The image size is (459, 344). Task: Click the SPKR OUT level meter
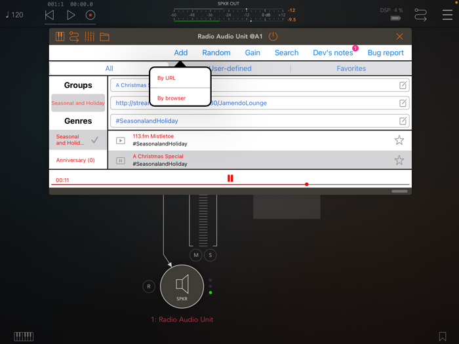pyautogui.click(x=228, y=14)
